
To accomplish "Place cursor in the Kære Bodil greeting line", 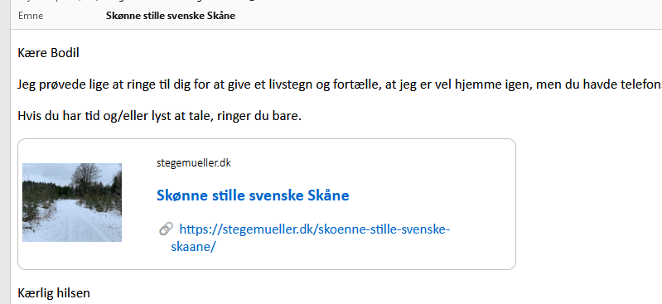I will 49,53.
